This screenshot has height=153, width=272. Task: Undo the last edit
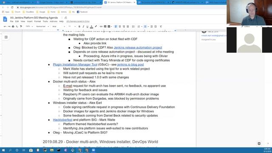(5, 26)
